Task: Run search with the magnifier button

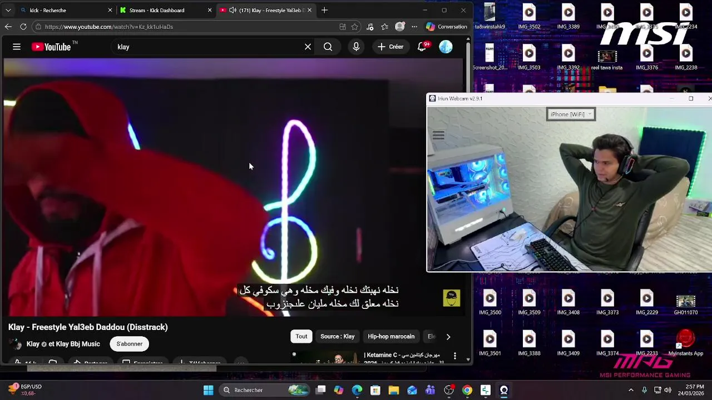Action: (x=328, y=47)
